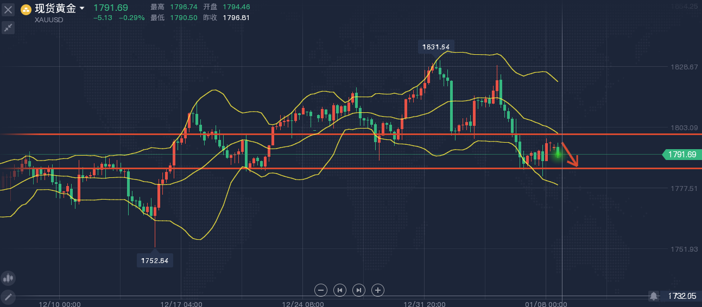Click the collapse fullscreen arrows icon
The width and height of the screenshot is (702, 307).
tap(8, 27)
